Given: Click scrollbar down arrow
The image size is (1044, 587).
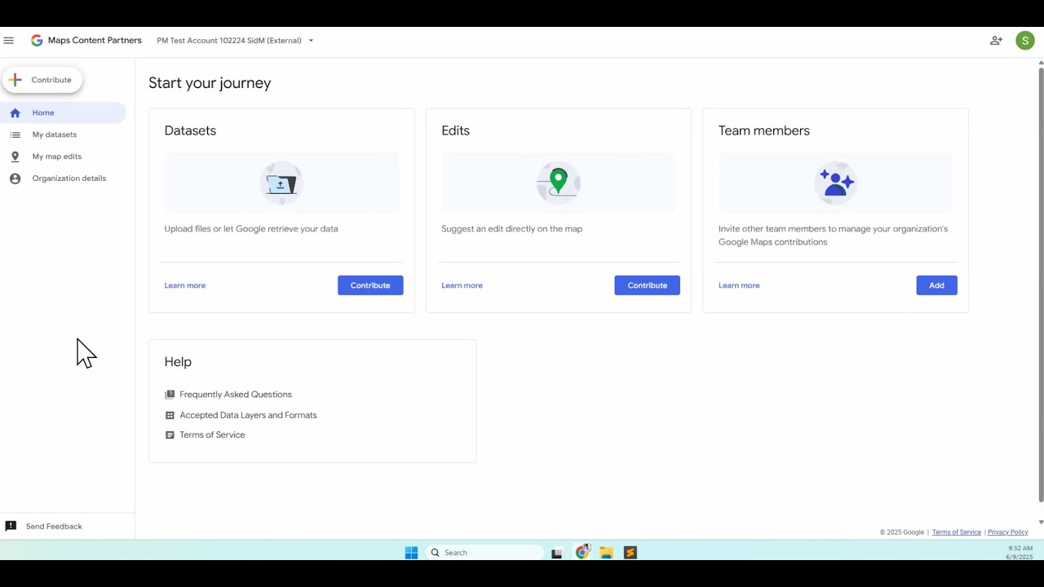Looking at the screenshot, I should point(1041,522).
